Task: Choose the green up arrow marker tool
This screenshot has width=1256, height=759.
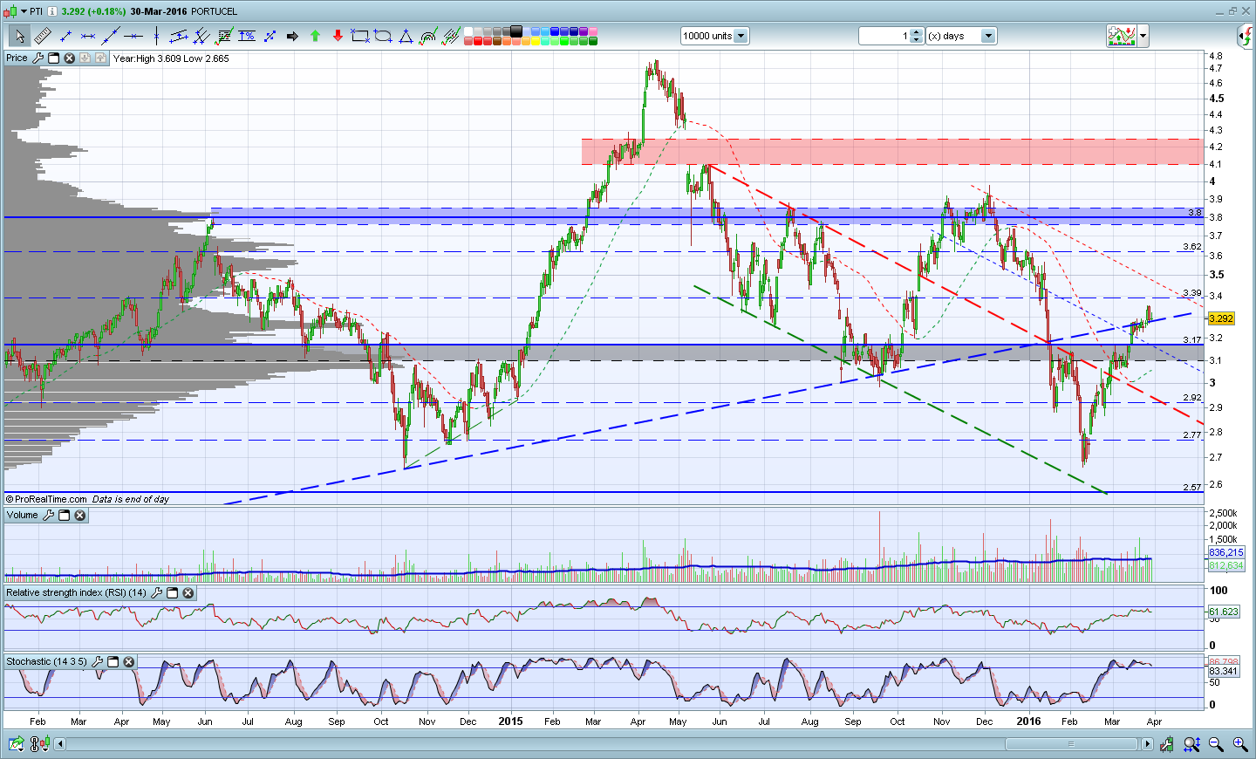Action: click(315, 36)
